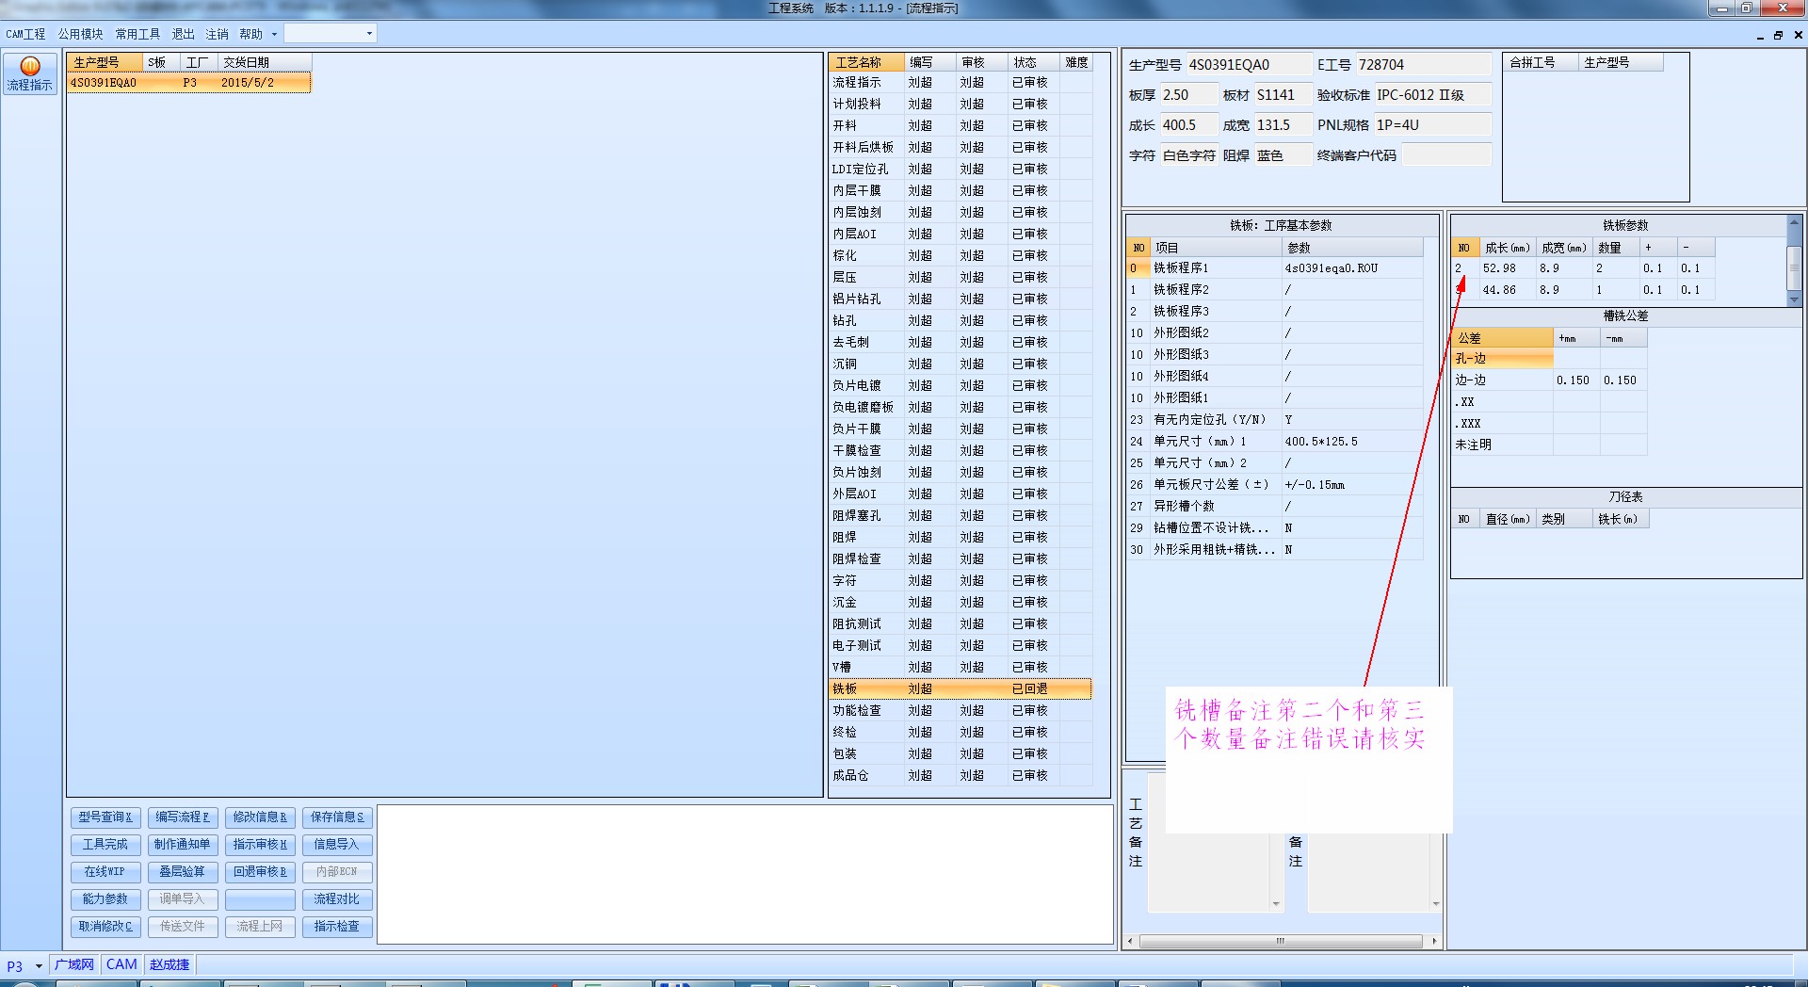
Task: Click the 叠层验算 button
Action: pos(183,872)
